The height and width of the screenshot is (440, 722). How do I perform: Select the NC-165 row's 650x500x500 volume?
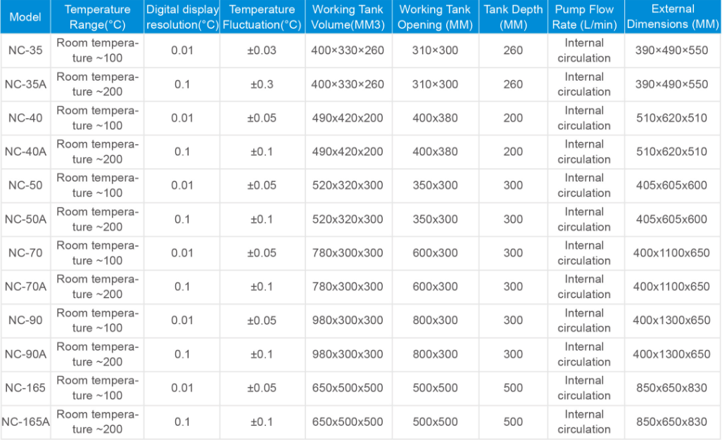pyautogui.click(x=348, y=388)
